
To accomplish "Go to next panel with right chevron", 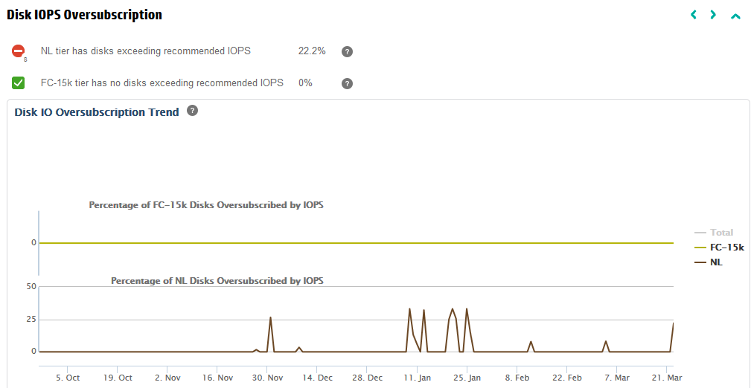I will (713, 15).
